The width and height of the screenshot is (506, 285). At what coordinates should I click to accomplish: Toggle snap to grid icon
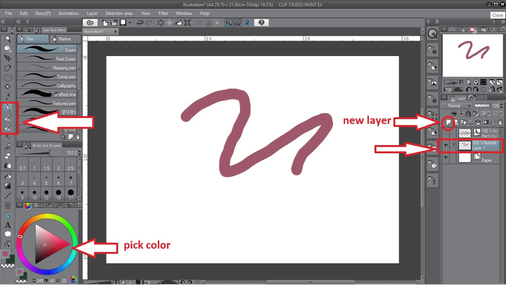click(x=247, y=23)
